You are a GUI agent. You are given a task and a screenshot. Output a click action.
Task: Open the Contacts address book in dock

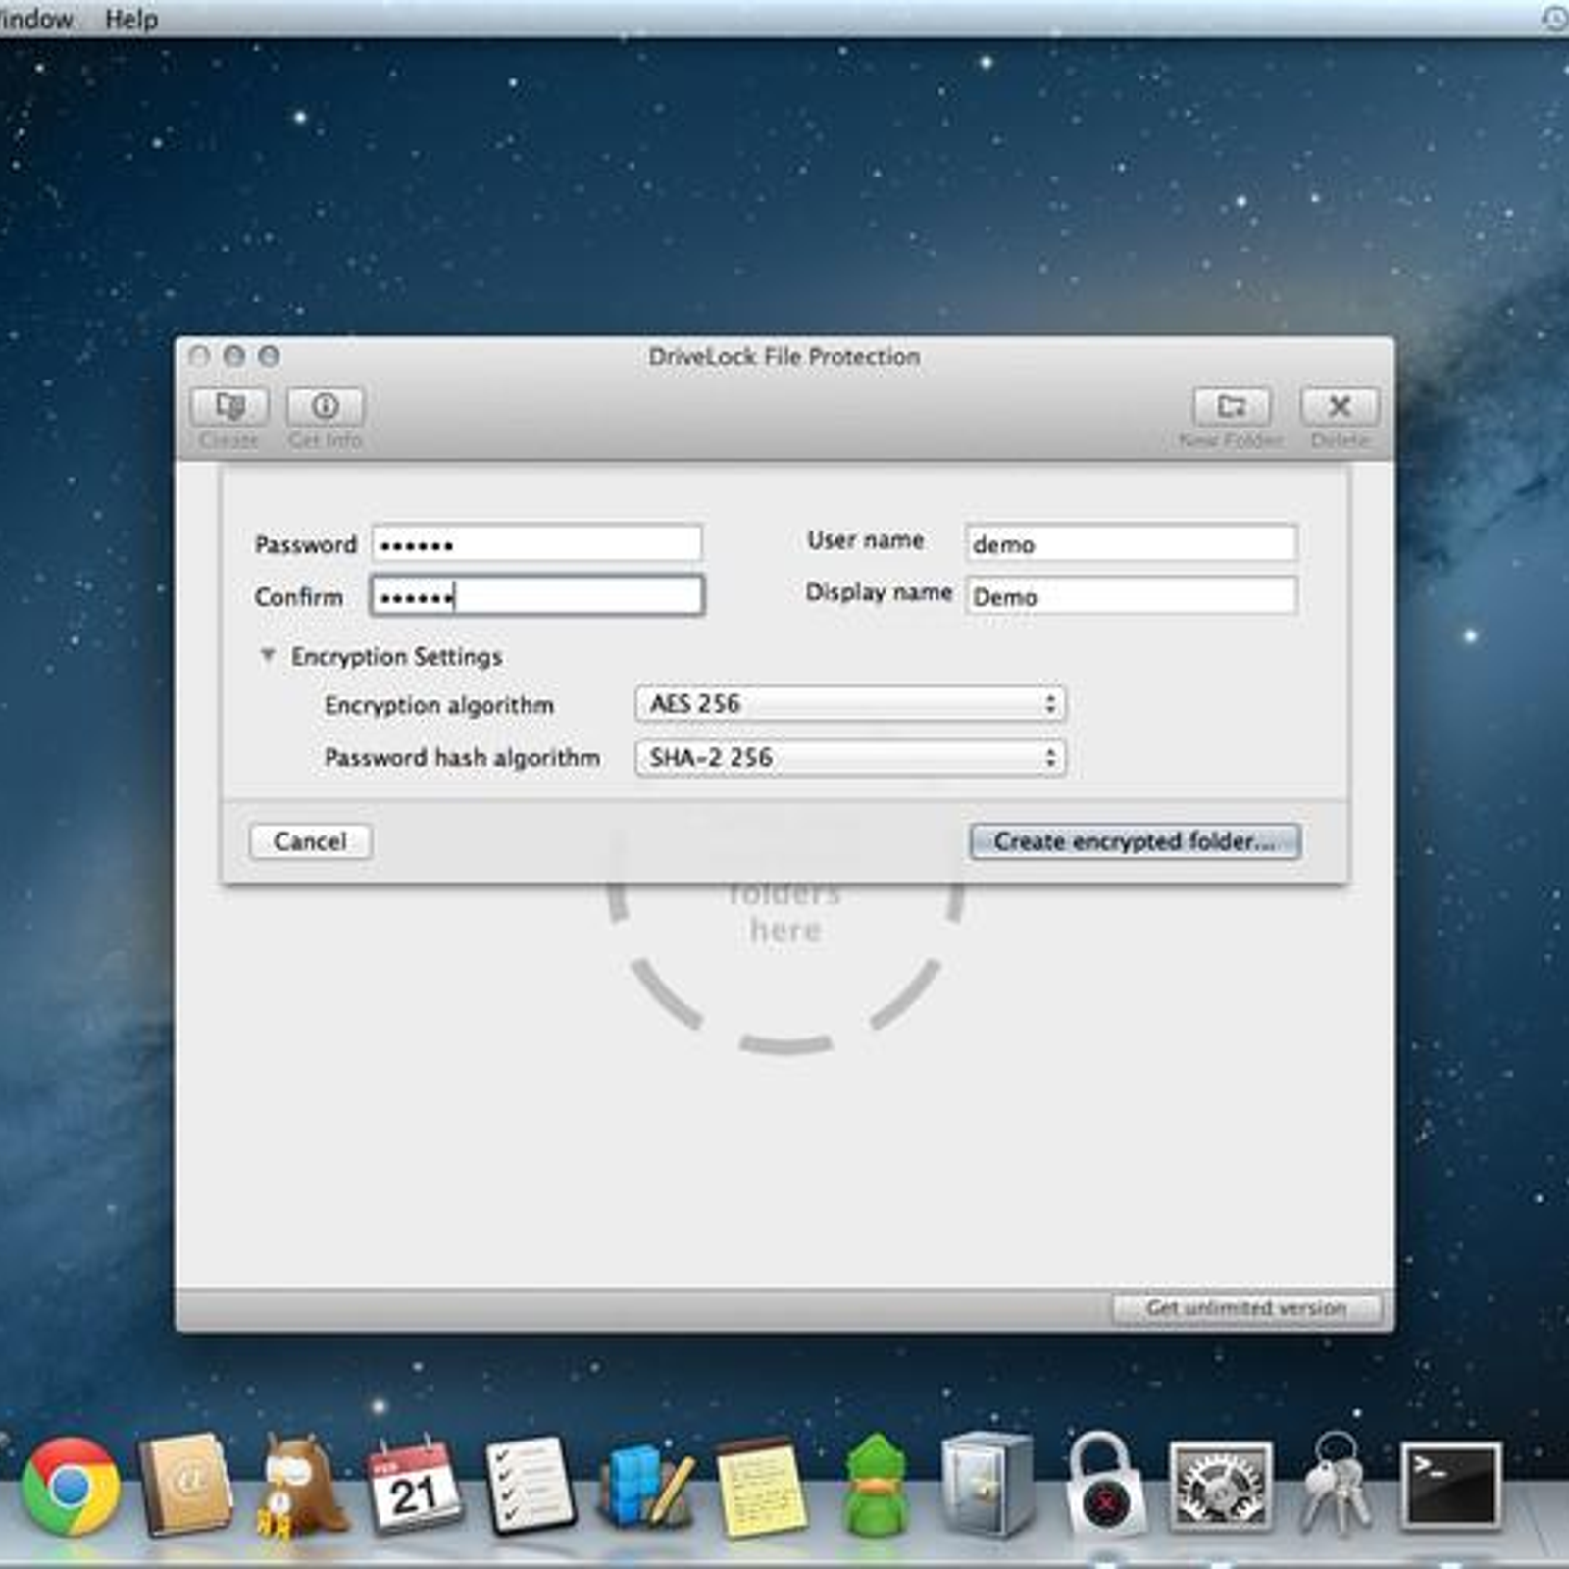click(x=185, y=1484)
